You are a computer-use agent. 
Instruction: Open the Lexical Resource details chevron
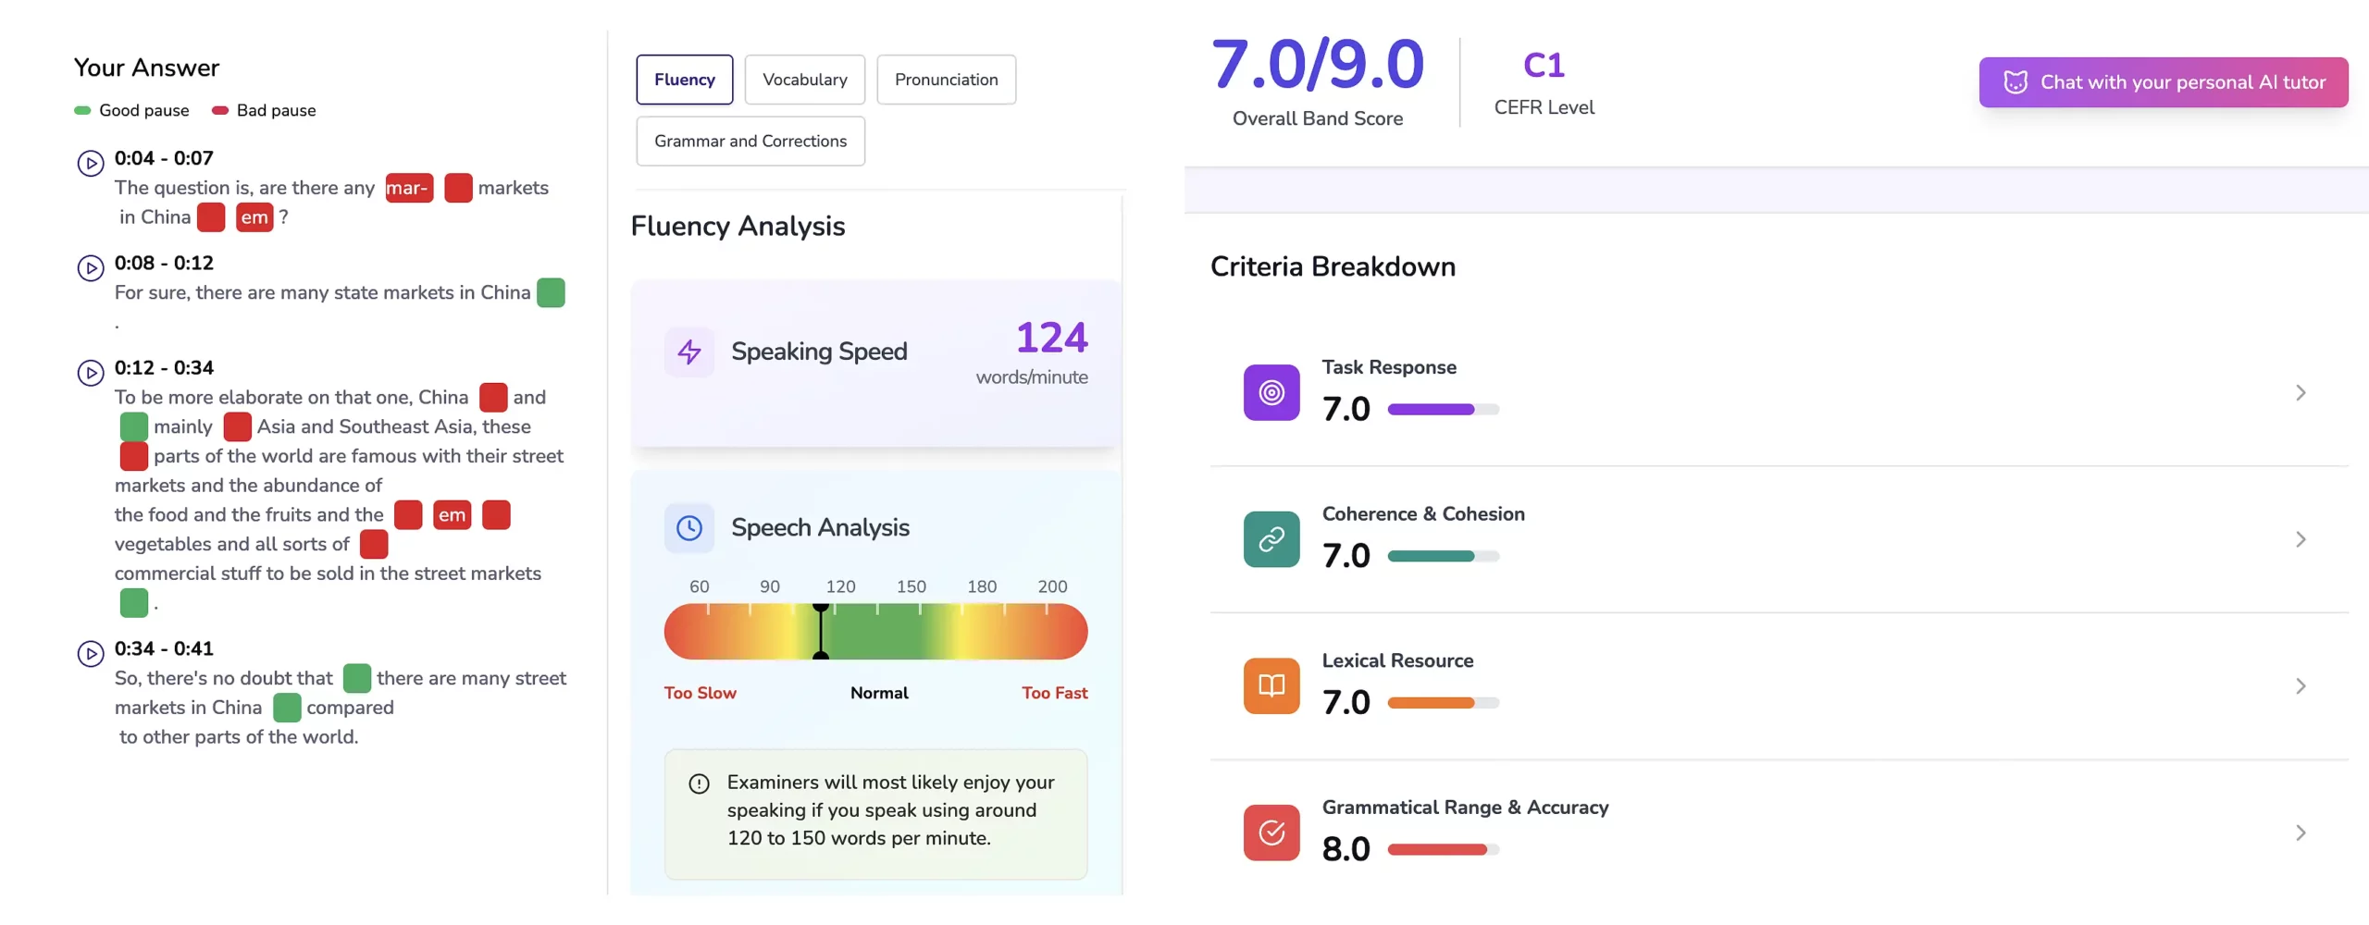(2301, 685)
